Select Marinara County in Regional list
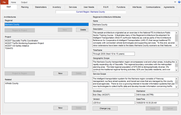The width and height of the screenshot is (181, 115). coord(46,24)
